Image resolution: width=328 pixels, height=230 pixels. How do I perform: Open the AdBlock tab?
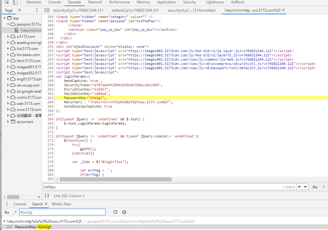click(x=237, y=2)
